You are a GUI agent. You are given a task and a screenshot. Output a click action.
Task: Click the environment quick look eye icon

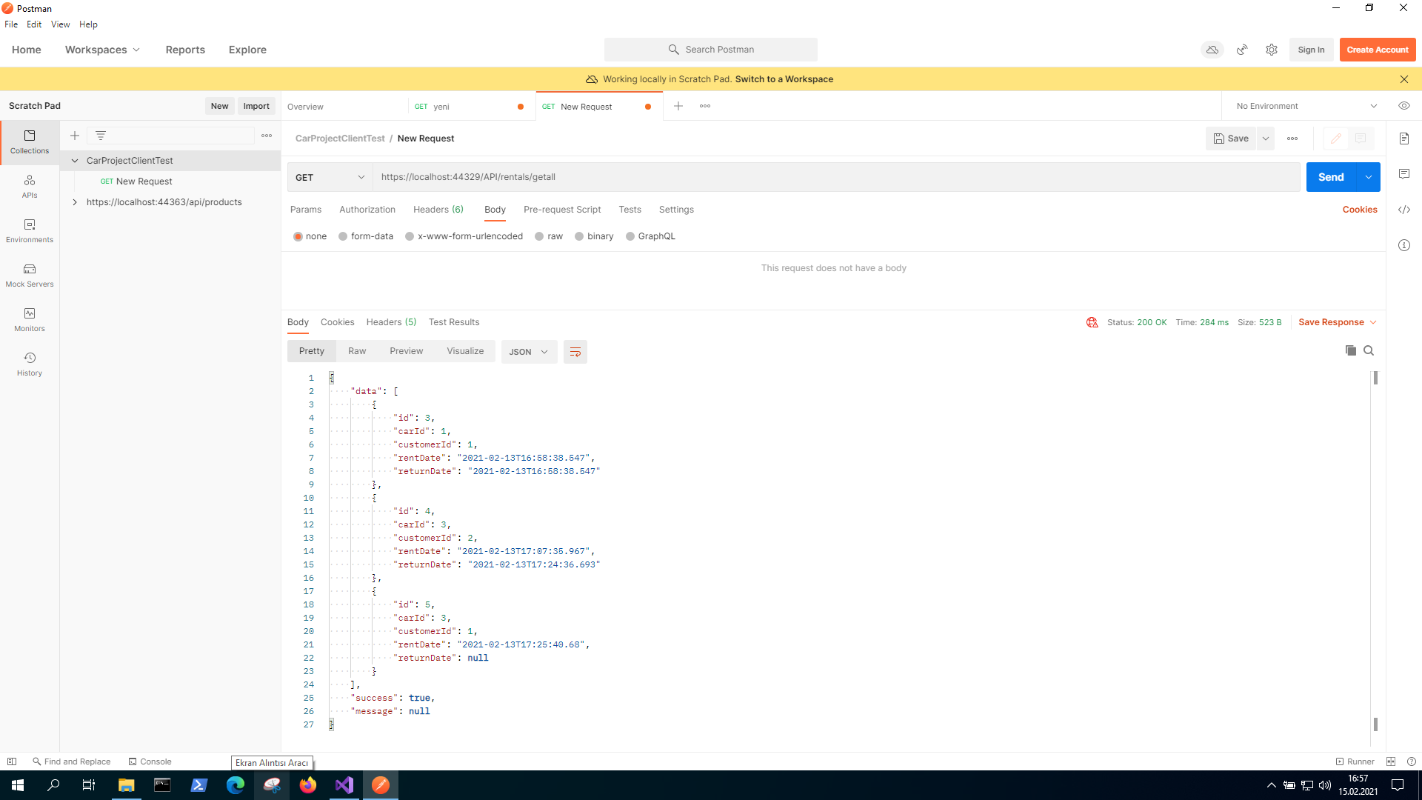(1404, 106)
